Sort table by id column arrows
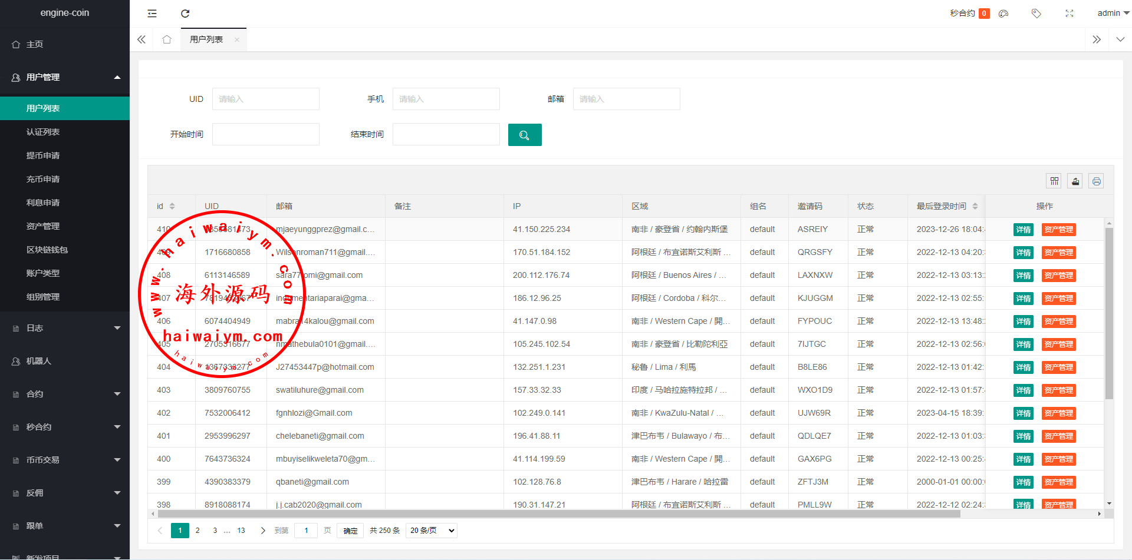1132x560 pixels. click(172, 206)
